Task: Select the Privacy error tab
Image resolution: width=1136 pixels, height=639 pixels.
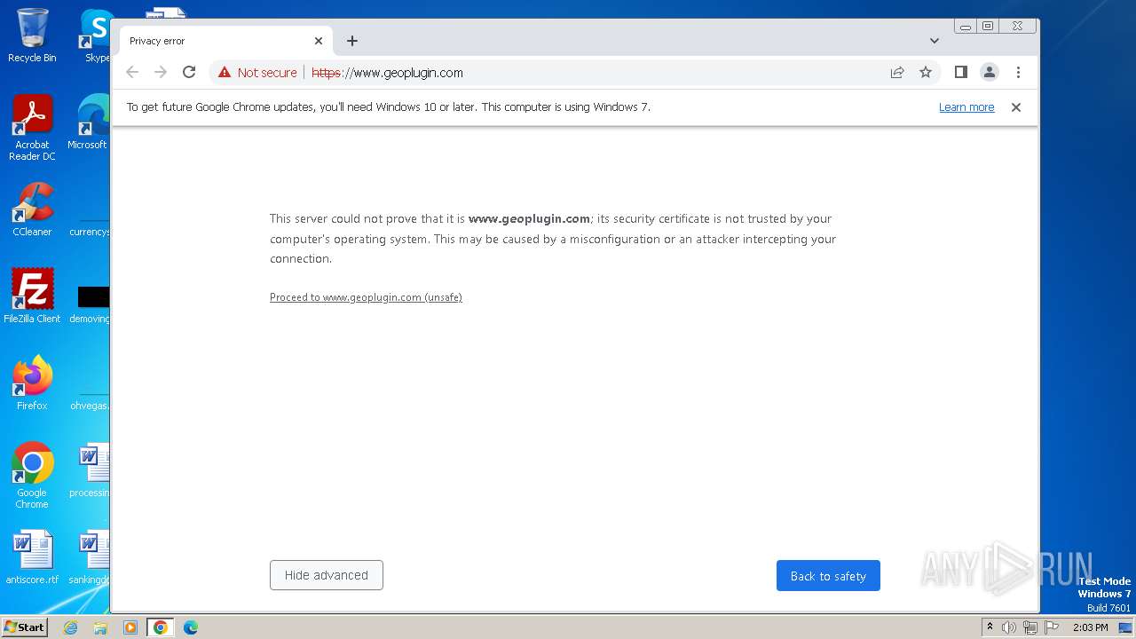Action: click(226, 41)
